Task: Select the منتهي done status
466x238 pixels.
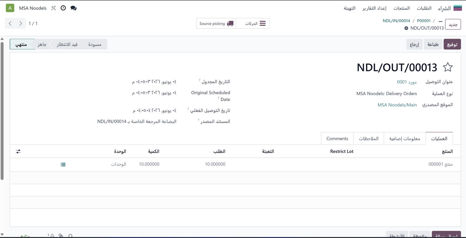Action: point(21,44)
